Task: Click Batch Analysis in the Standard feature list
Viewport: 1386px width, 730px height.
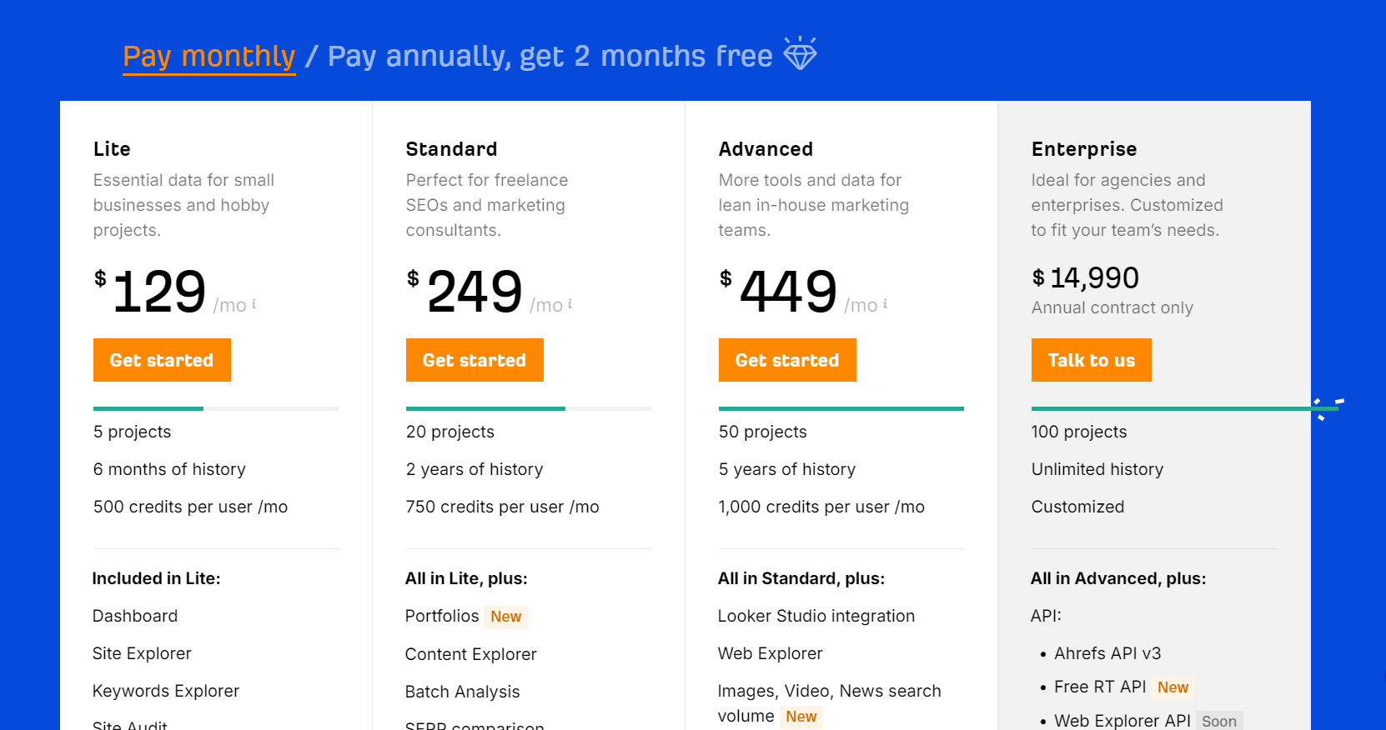Action: point(462,692)
